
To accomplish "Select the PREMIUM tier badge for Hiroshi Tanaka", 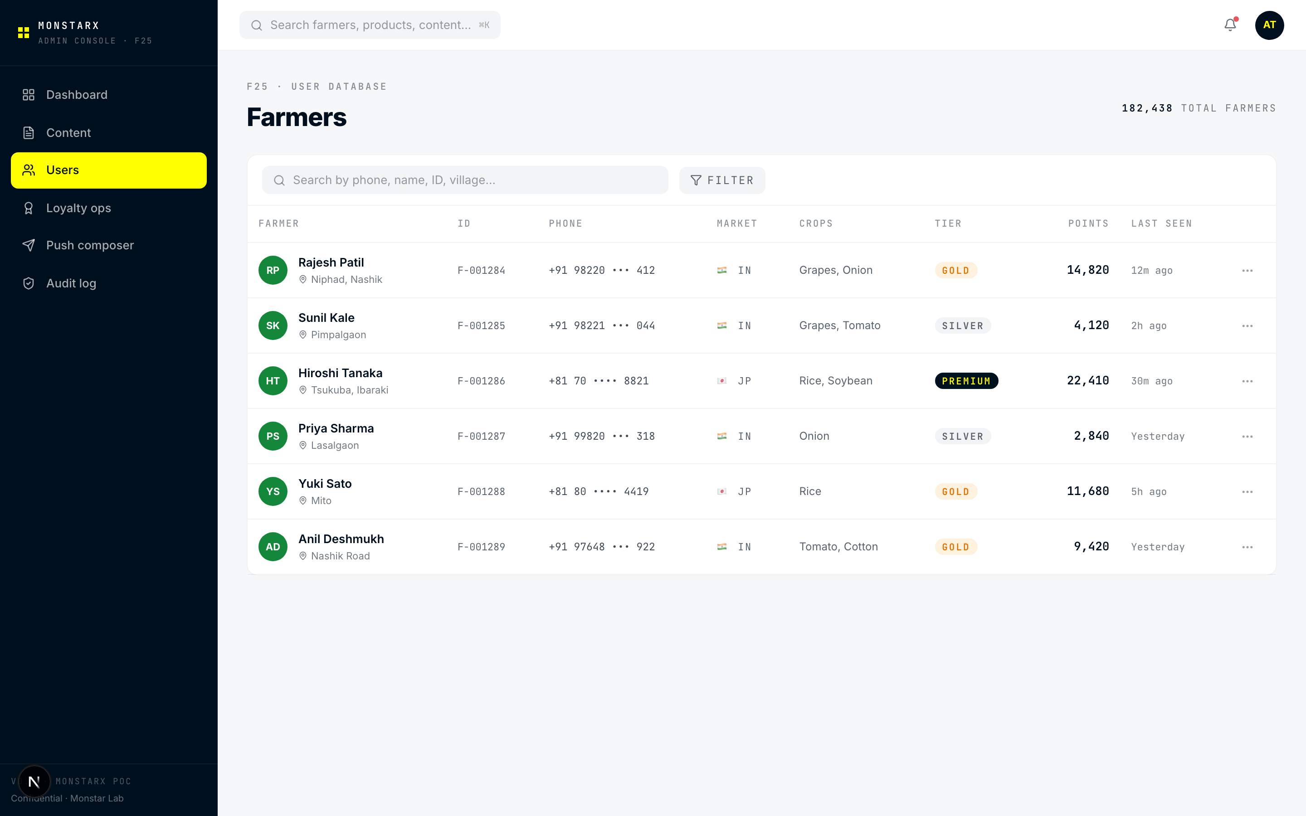I will [x=966, y=380].
